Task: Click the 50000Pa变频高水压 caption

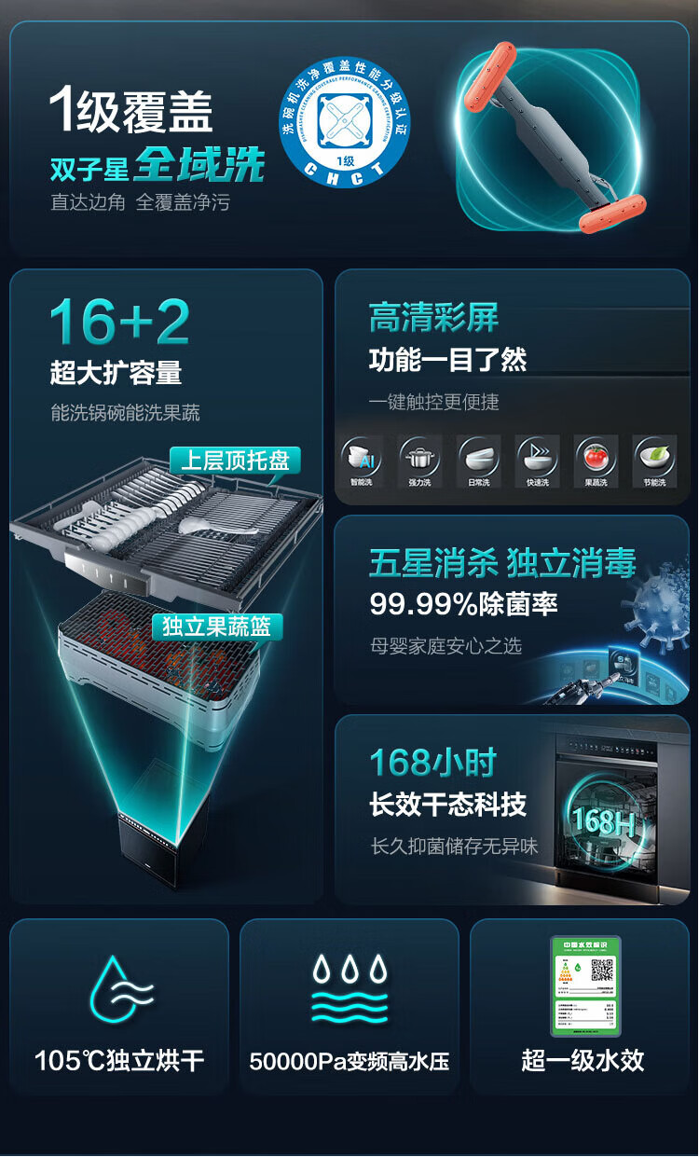Action: tap(349, 1061)
